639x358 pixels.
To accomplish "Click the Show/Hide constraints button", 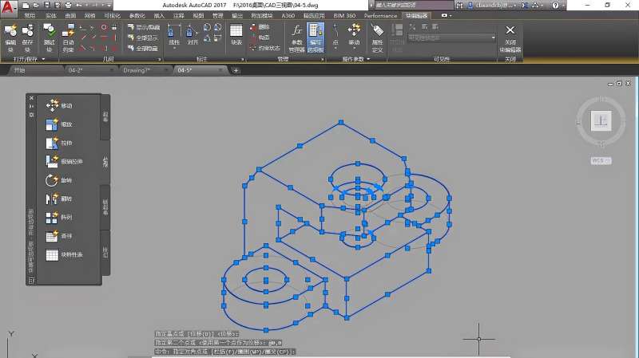I will (x=144, y=27).
